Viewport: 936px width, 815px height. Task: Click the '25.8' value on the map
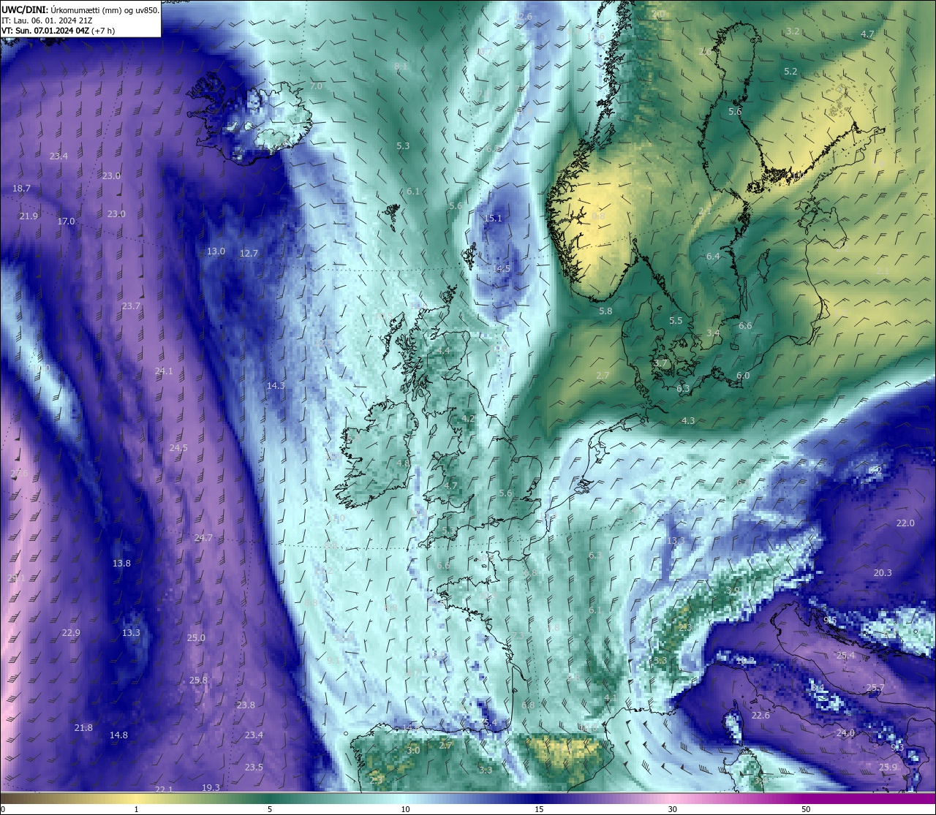[x=198, y=681]
